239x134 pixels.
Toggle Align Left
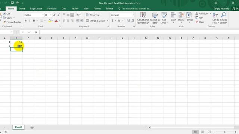click(x=64, y=21)
